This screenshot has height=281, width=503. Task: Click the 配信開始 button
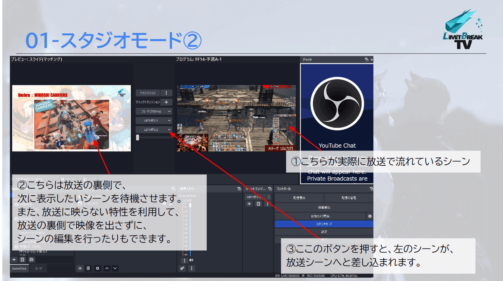(299, 198)
